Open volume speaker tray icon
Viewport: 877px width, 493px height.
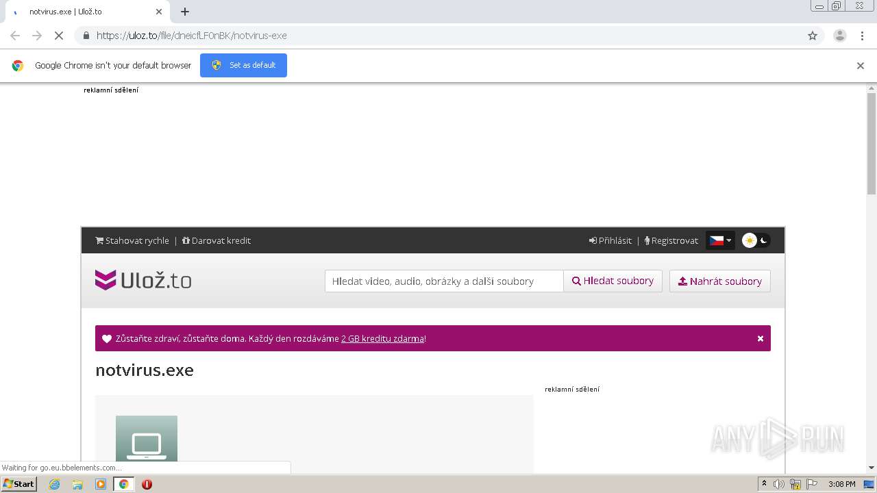coord(779,484)
